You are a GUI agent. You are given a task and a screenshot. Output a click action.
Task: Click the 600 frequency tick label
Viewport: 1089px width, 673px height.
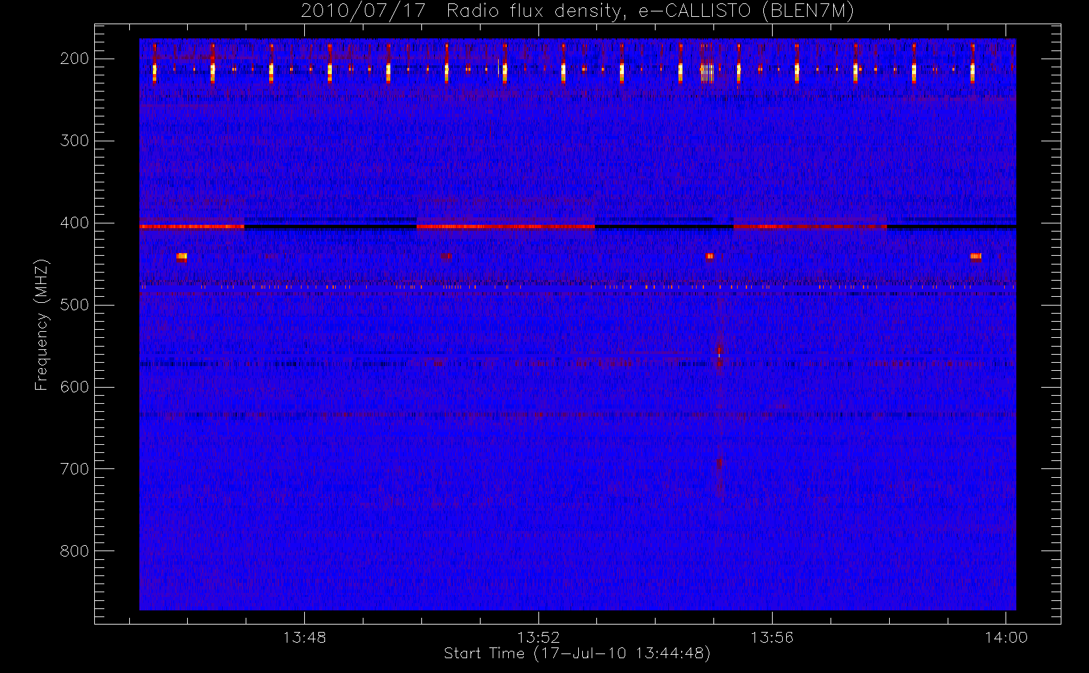[75, 387]
